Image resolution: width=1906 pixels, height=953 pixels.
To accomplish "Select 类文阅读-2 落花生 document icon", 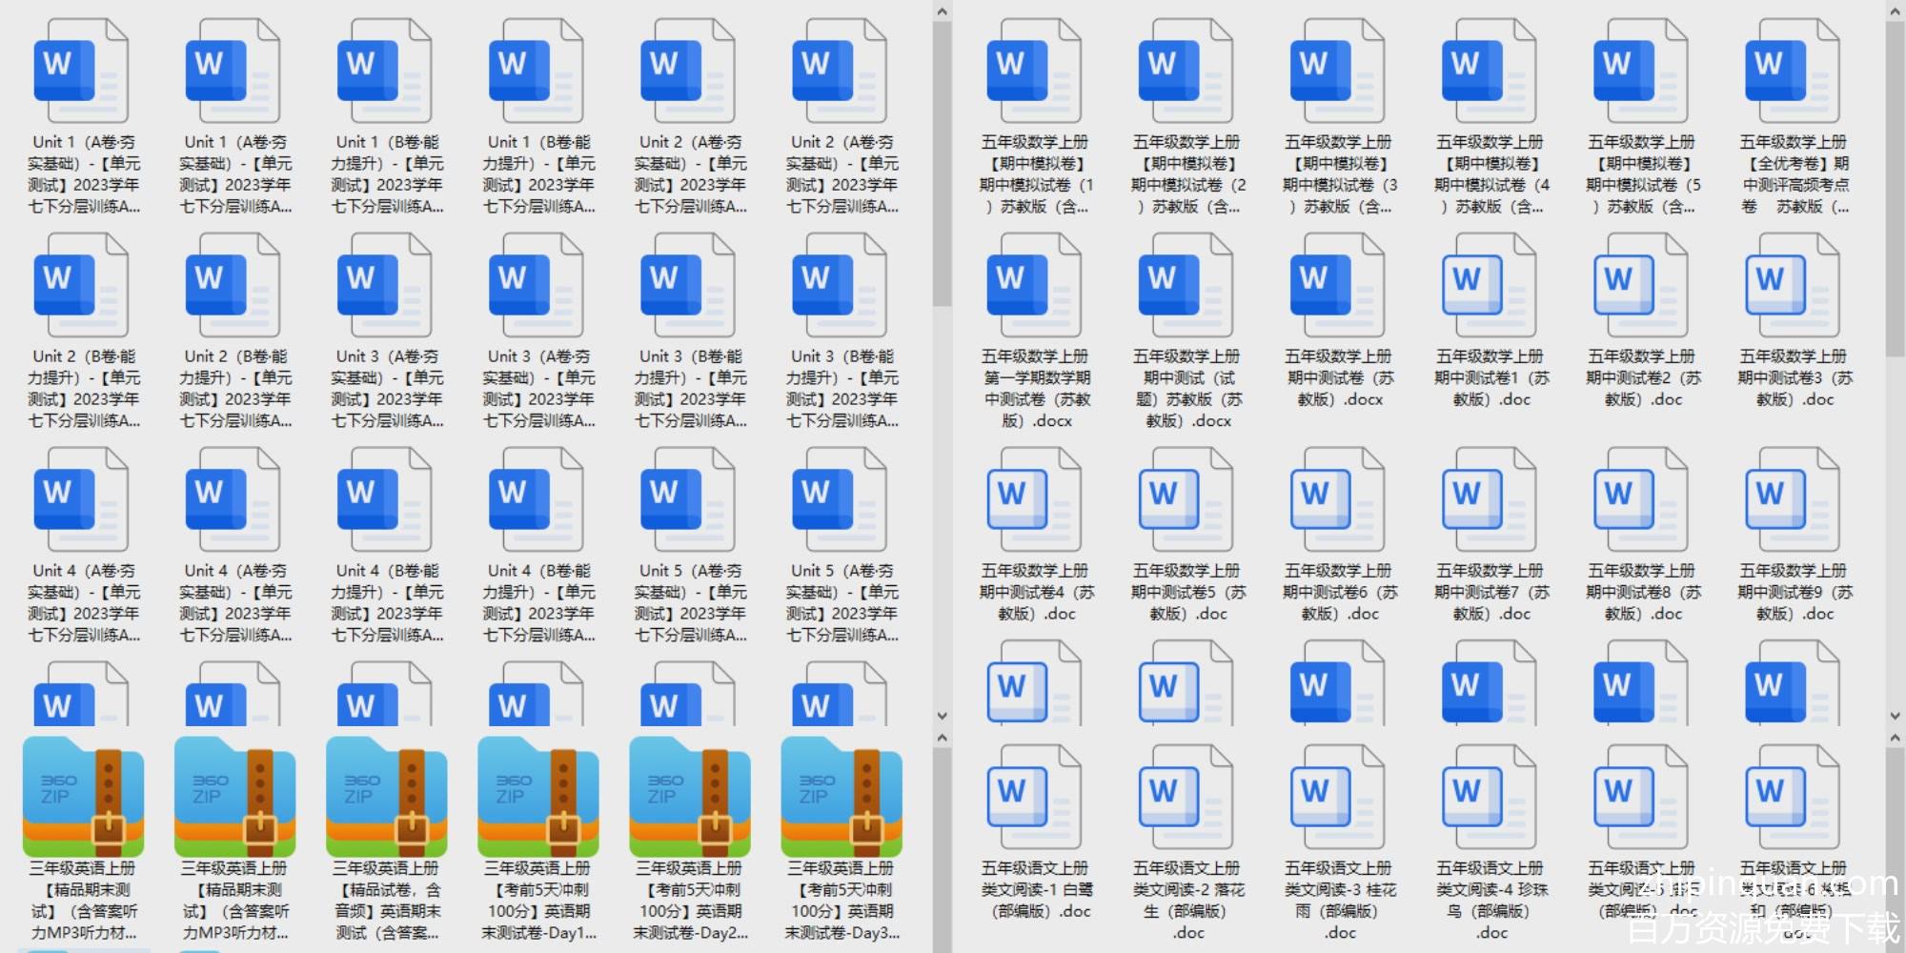I will click(x=1186, y=798).
